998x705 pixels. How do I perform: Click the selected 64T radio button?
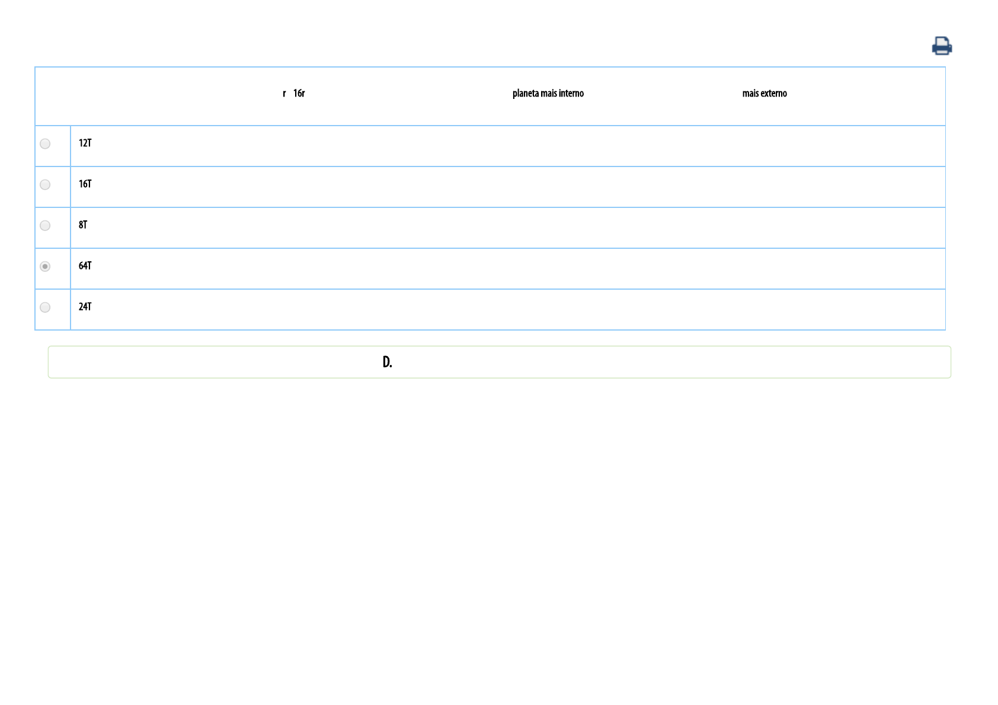pos(45,267)
